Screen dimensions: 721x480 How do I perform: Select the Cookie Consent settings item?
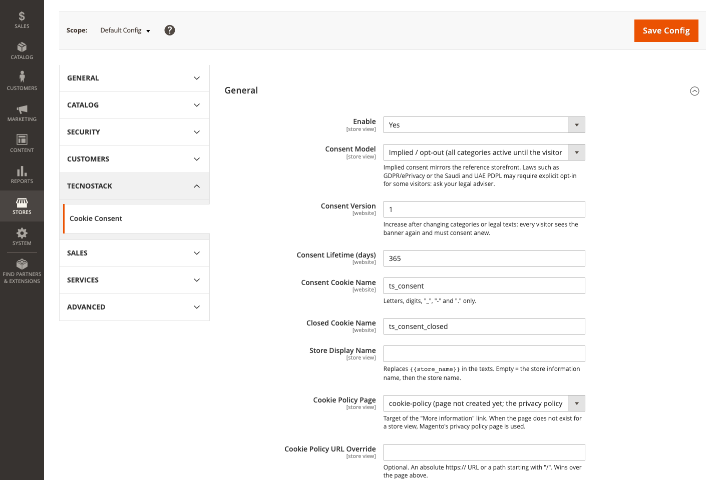136,218
